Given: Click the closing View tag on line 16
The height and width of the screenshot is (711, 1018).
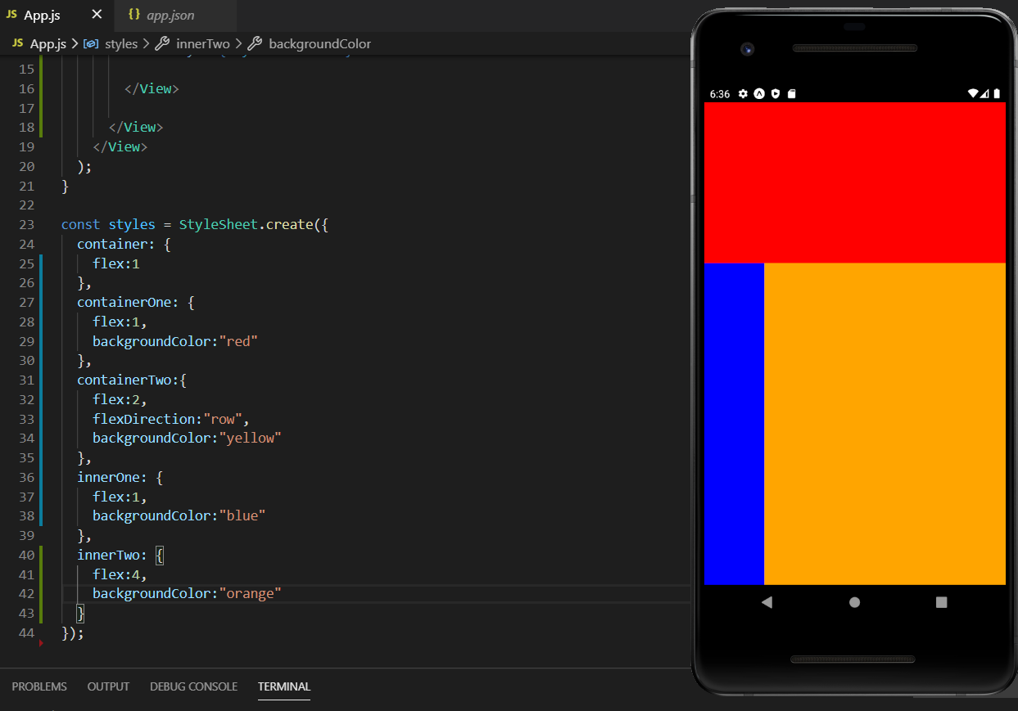Looking at the screenshot, I should [152, 88].
